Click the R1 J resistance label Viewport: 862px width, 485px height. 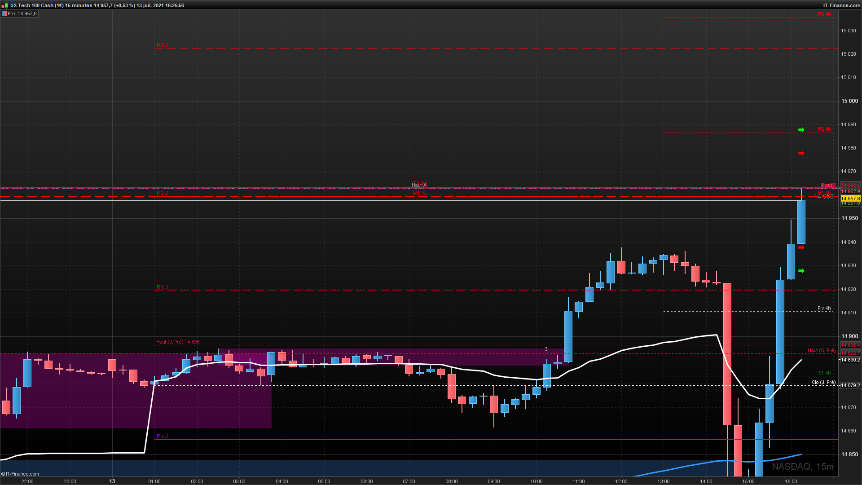[162, 287]
